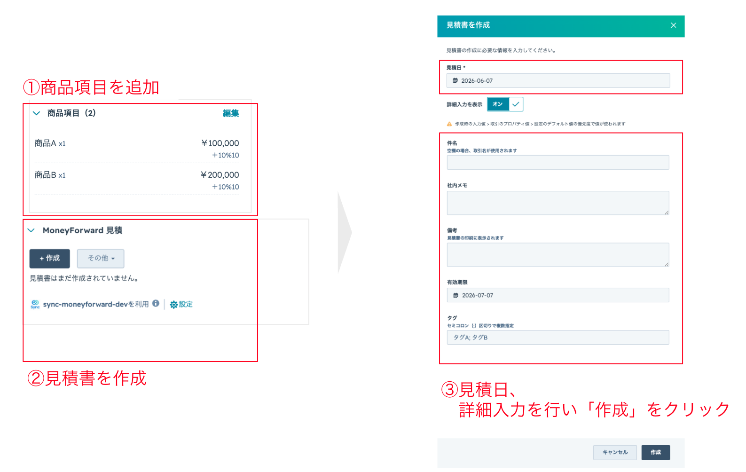Click the 有効期限 date field 2026-07-07

558,295
